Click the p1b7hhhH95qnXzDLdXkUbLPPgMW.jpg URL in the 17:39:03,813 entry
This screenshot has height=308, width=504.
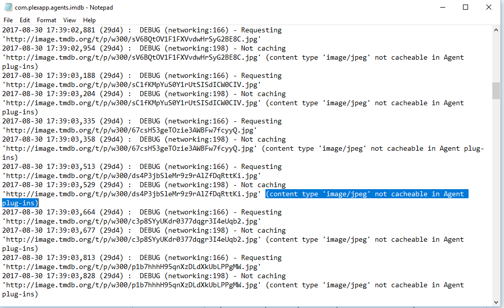[x=132, y=267]
